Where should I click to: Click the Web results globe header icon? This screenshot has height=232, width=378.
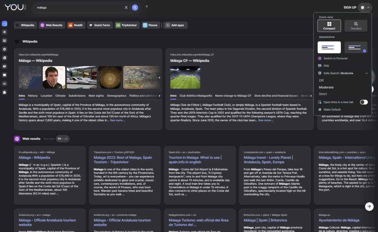tap(17, 139)
